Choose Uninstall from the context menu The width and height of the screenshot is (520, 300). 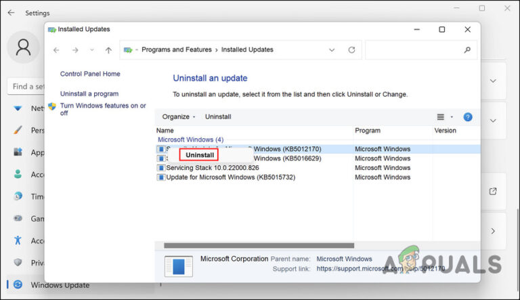(x=199, y=155)
